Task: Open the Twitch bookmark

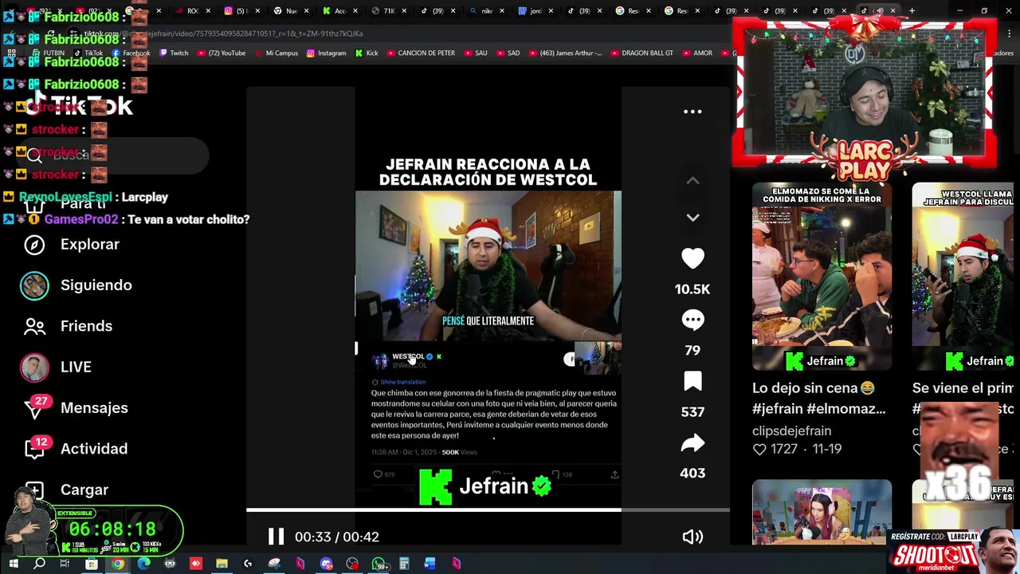Action: pos(174,53)
